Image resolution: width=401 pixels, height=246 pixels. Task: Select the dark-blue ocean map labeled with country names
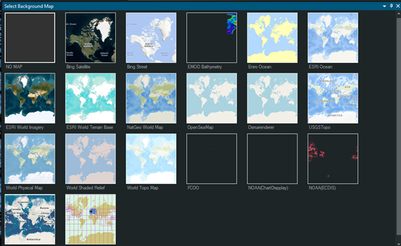click(x=30, y=219)
